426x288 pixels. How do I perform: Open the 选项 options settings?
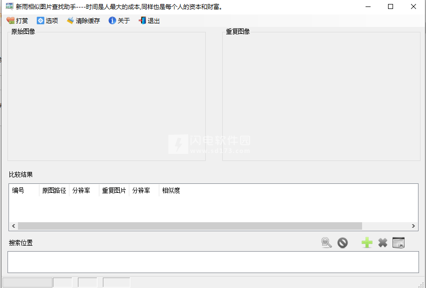coord(47,20)
